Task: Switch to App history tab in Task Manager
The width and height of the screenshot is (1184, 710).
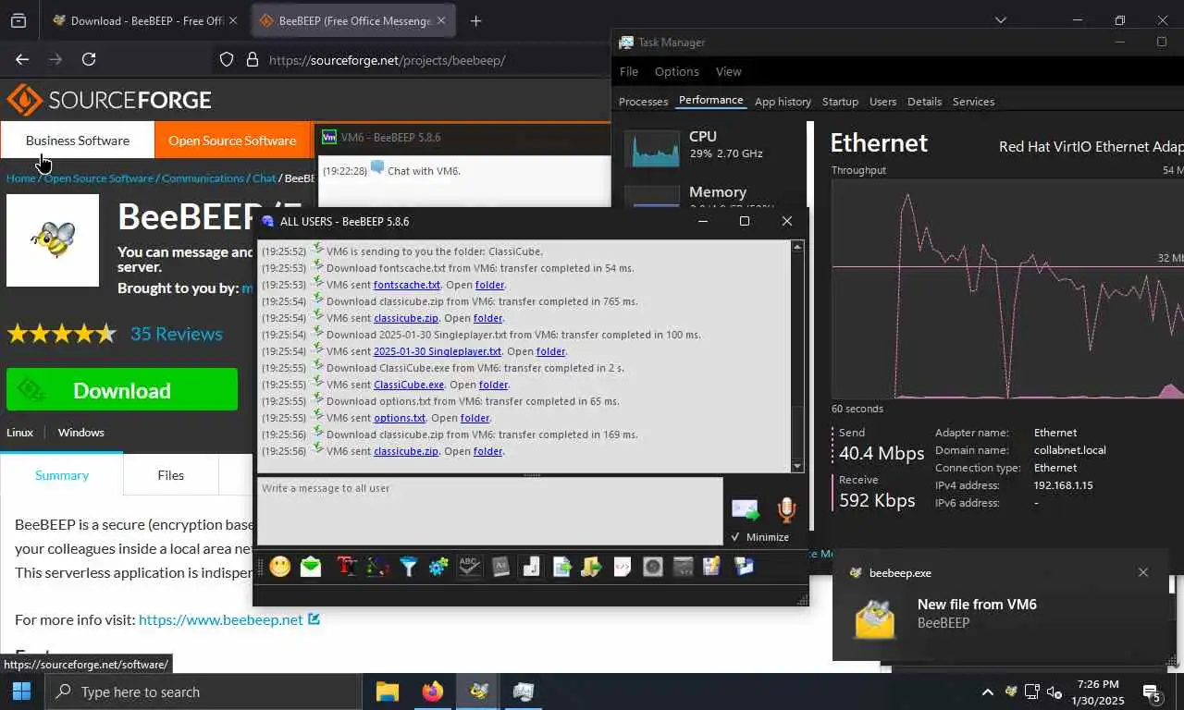Action: click(783, 102)
